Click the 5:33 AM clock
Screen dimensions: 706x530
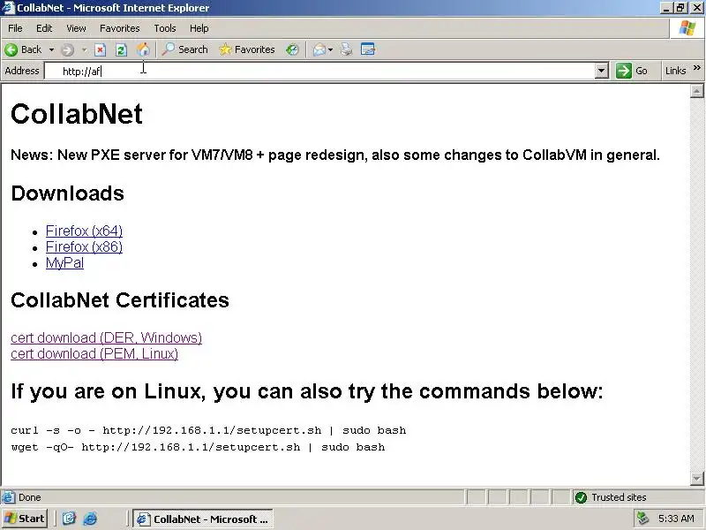pos(676,519)
